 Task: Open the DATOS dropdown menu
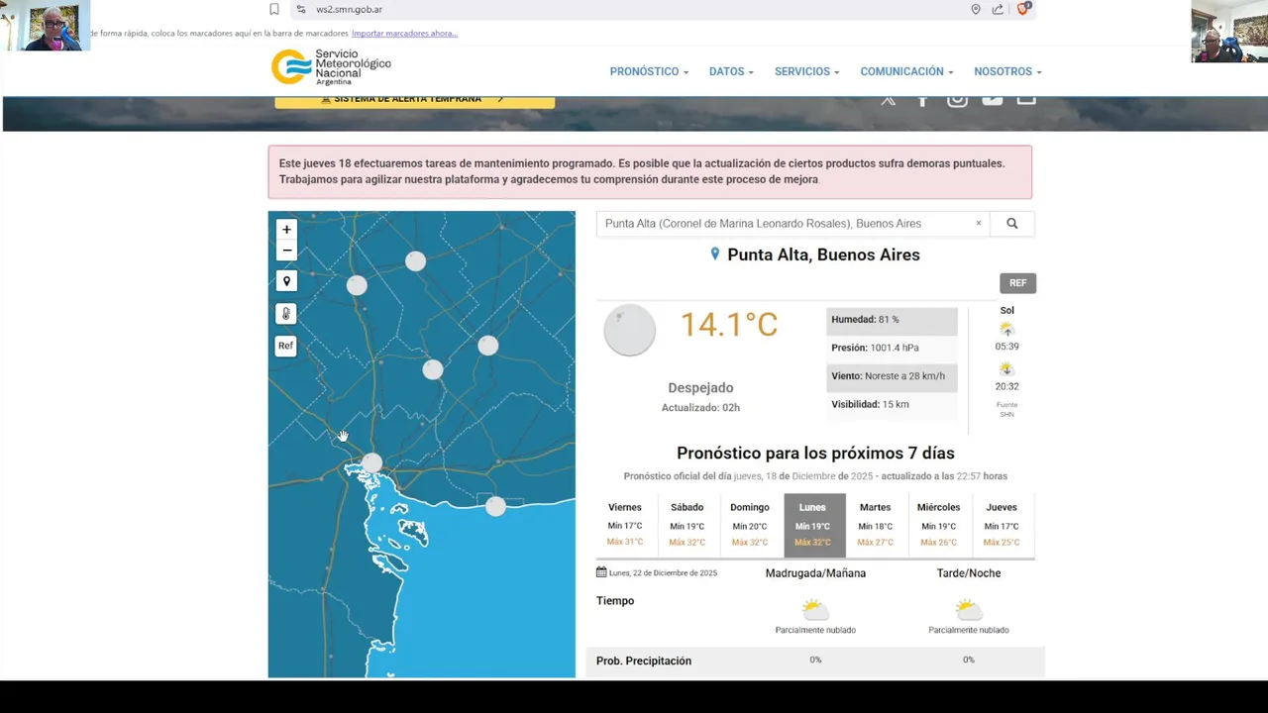[x=731, y=71]
